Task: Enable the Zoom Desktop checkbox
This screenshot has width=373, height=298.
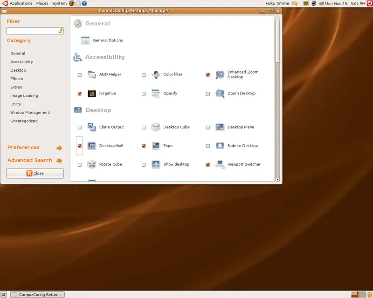Action: [208, 94]
